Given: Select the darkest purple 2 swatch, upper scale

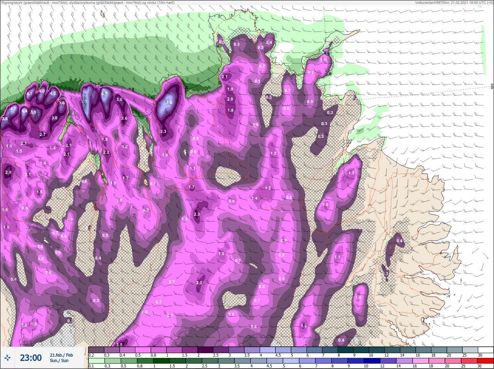Looking at the screenshot, I should [x=205, y=350].
